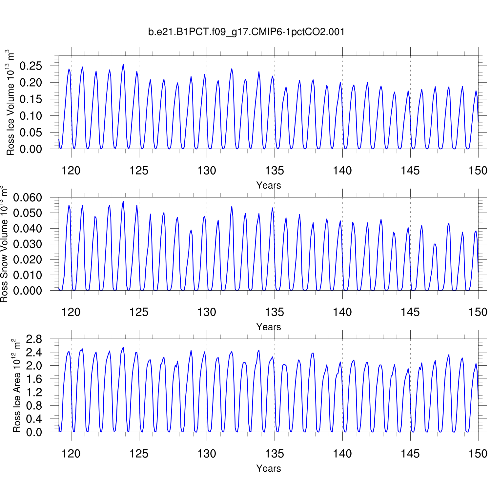Click the Ross Snow Volume y-axis label
Screen dimensions: 492x492
pyautogui.click(x=4, y=244)
